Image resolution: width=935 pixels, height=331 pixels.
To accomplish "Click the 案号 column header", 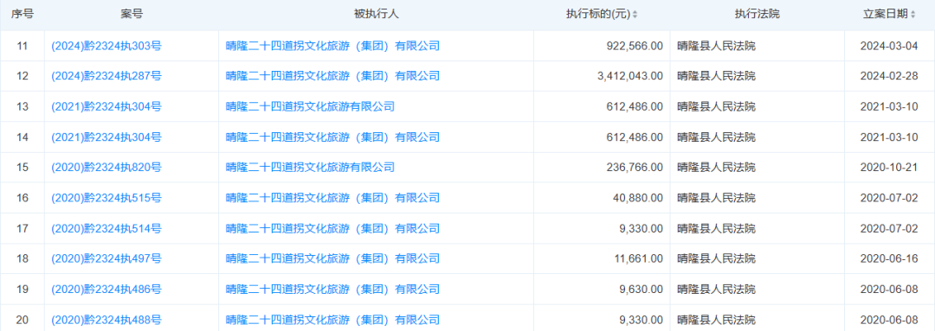I will (132, 15).
